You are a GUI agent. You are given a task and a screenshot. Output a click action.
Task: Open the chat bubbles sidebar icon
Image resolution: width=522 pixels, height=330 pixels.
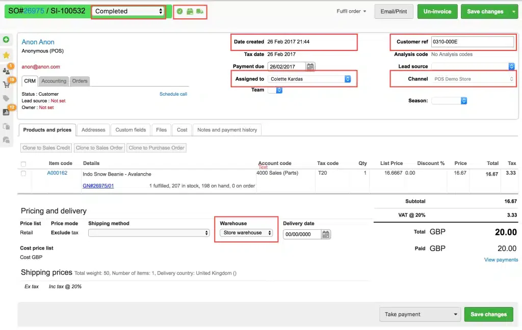tap(6, 140)
